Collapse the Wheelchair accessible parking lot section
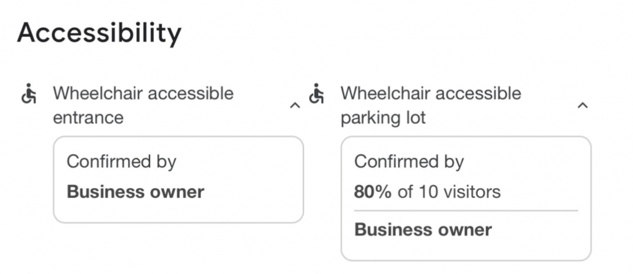 (582, 106)
